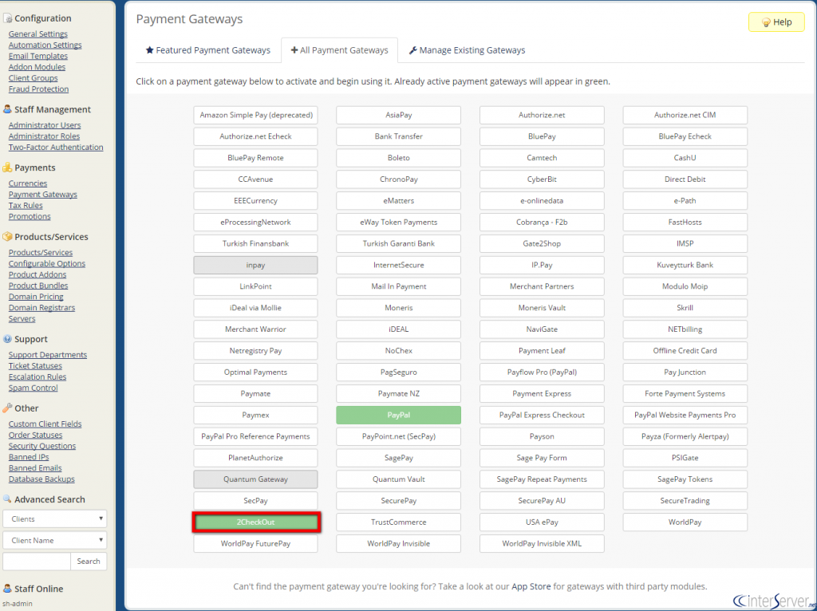Activate Amazon Simple Pay (deprecated)
Viewport: 817px width, 611px height.
click(255, 115)
